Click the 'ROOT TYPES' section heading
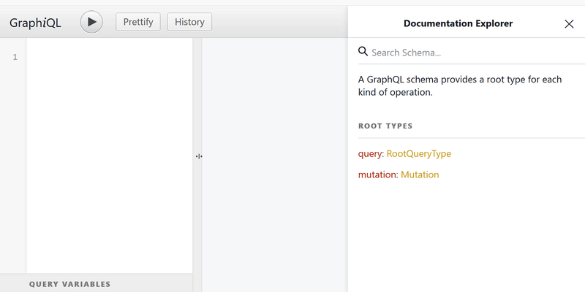The width and height of the screenshot is (585, 292). pyautogui.click(x=385, y=126)
